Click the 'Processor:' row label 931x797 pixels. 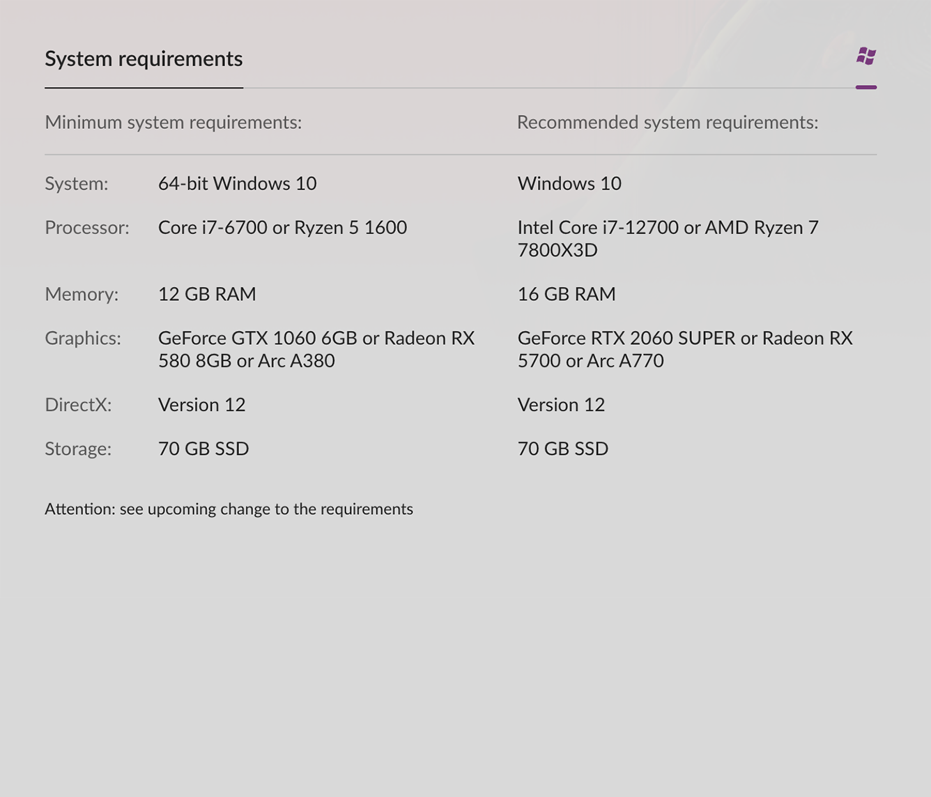pos(87,228)
